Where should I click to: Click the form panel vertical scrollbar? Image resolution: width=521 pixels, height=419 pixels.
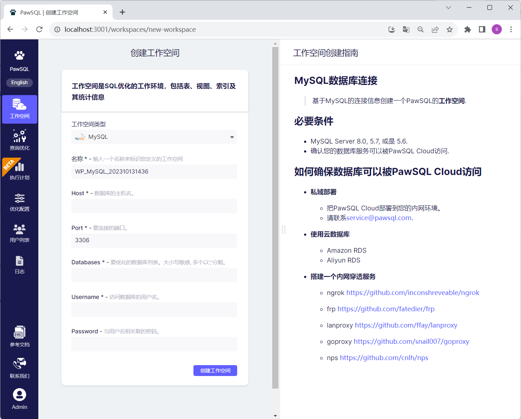pos(276,217)
